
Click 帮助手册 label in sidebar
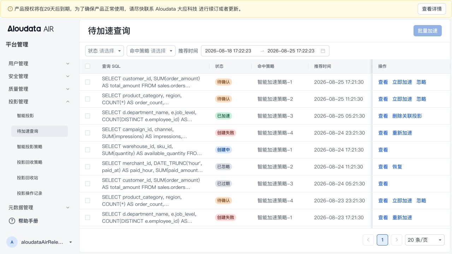[28, 221]
